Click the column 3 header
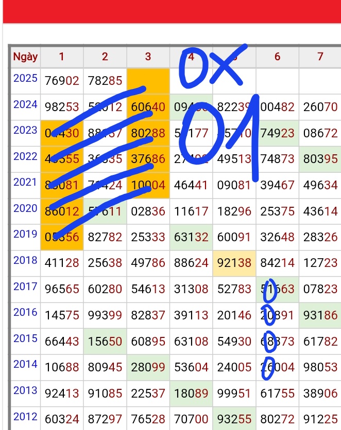 [x=148, y=57]
